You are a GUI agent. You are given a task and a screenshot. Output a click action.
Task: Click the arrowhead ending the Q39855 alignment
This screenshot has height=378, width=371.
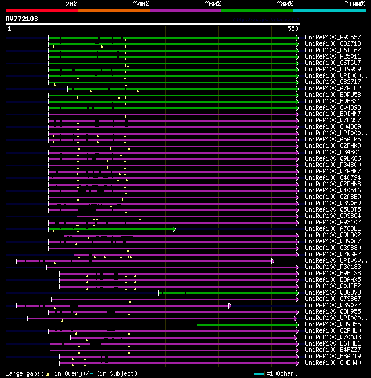[297, 325]
